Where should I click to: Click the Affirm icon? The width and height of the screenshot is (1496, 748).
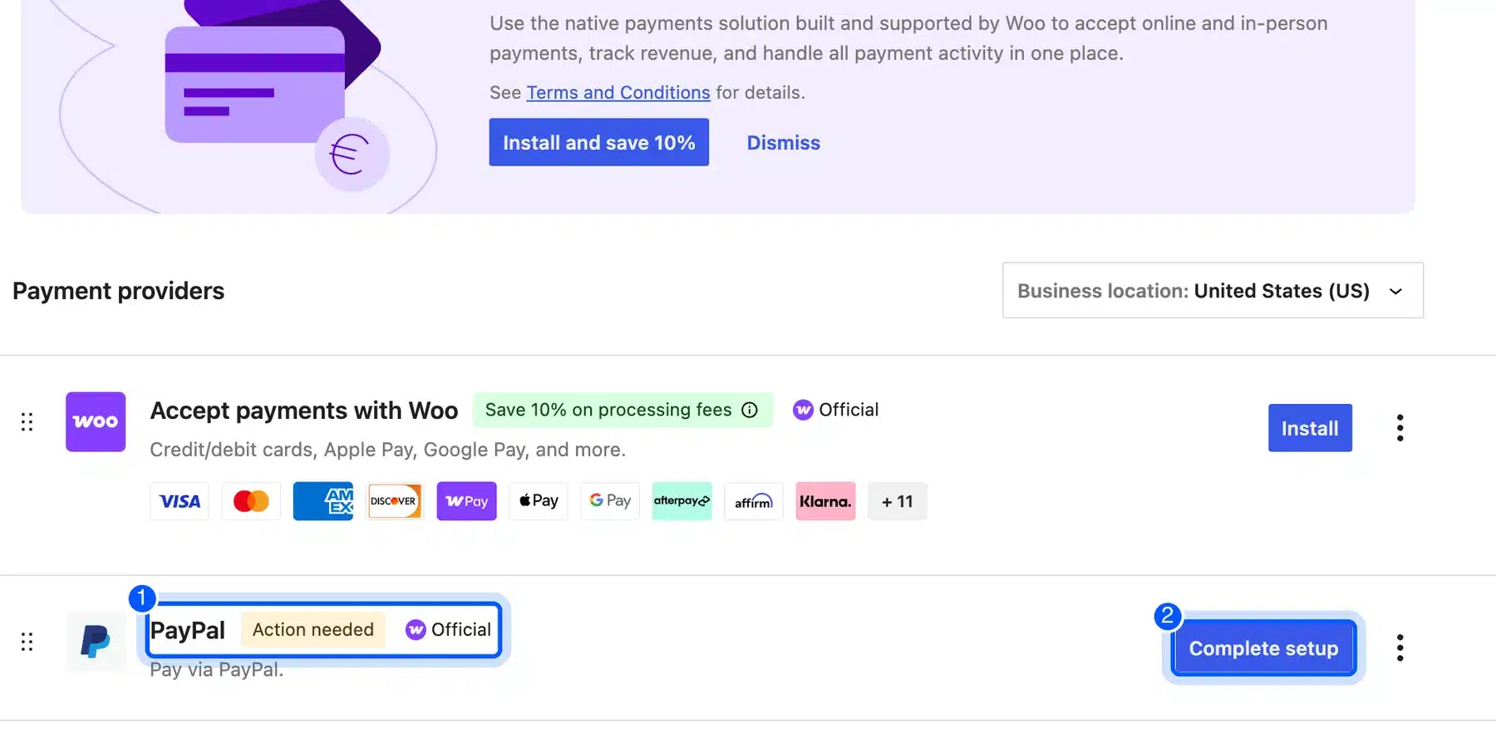pyautogui.click(x=754, y=501)
